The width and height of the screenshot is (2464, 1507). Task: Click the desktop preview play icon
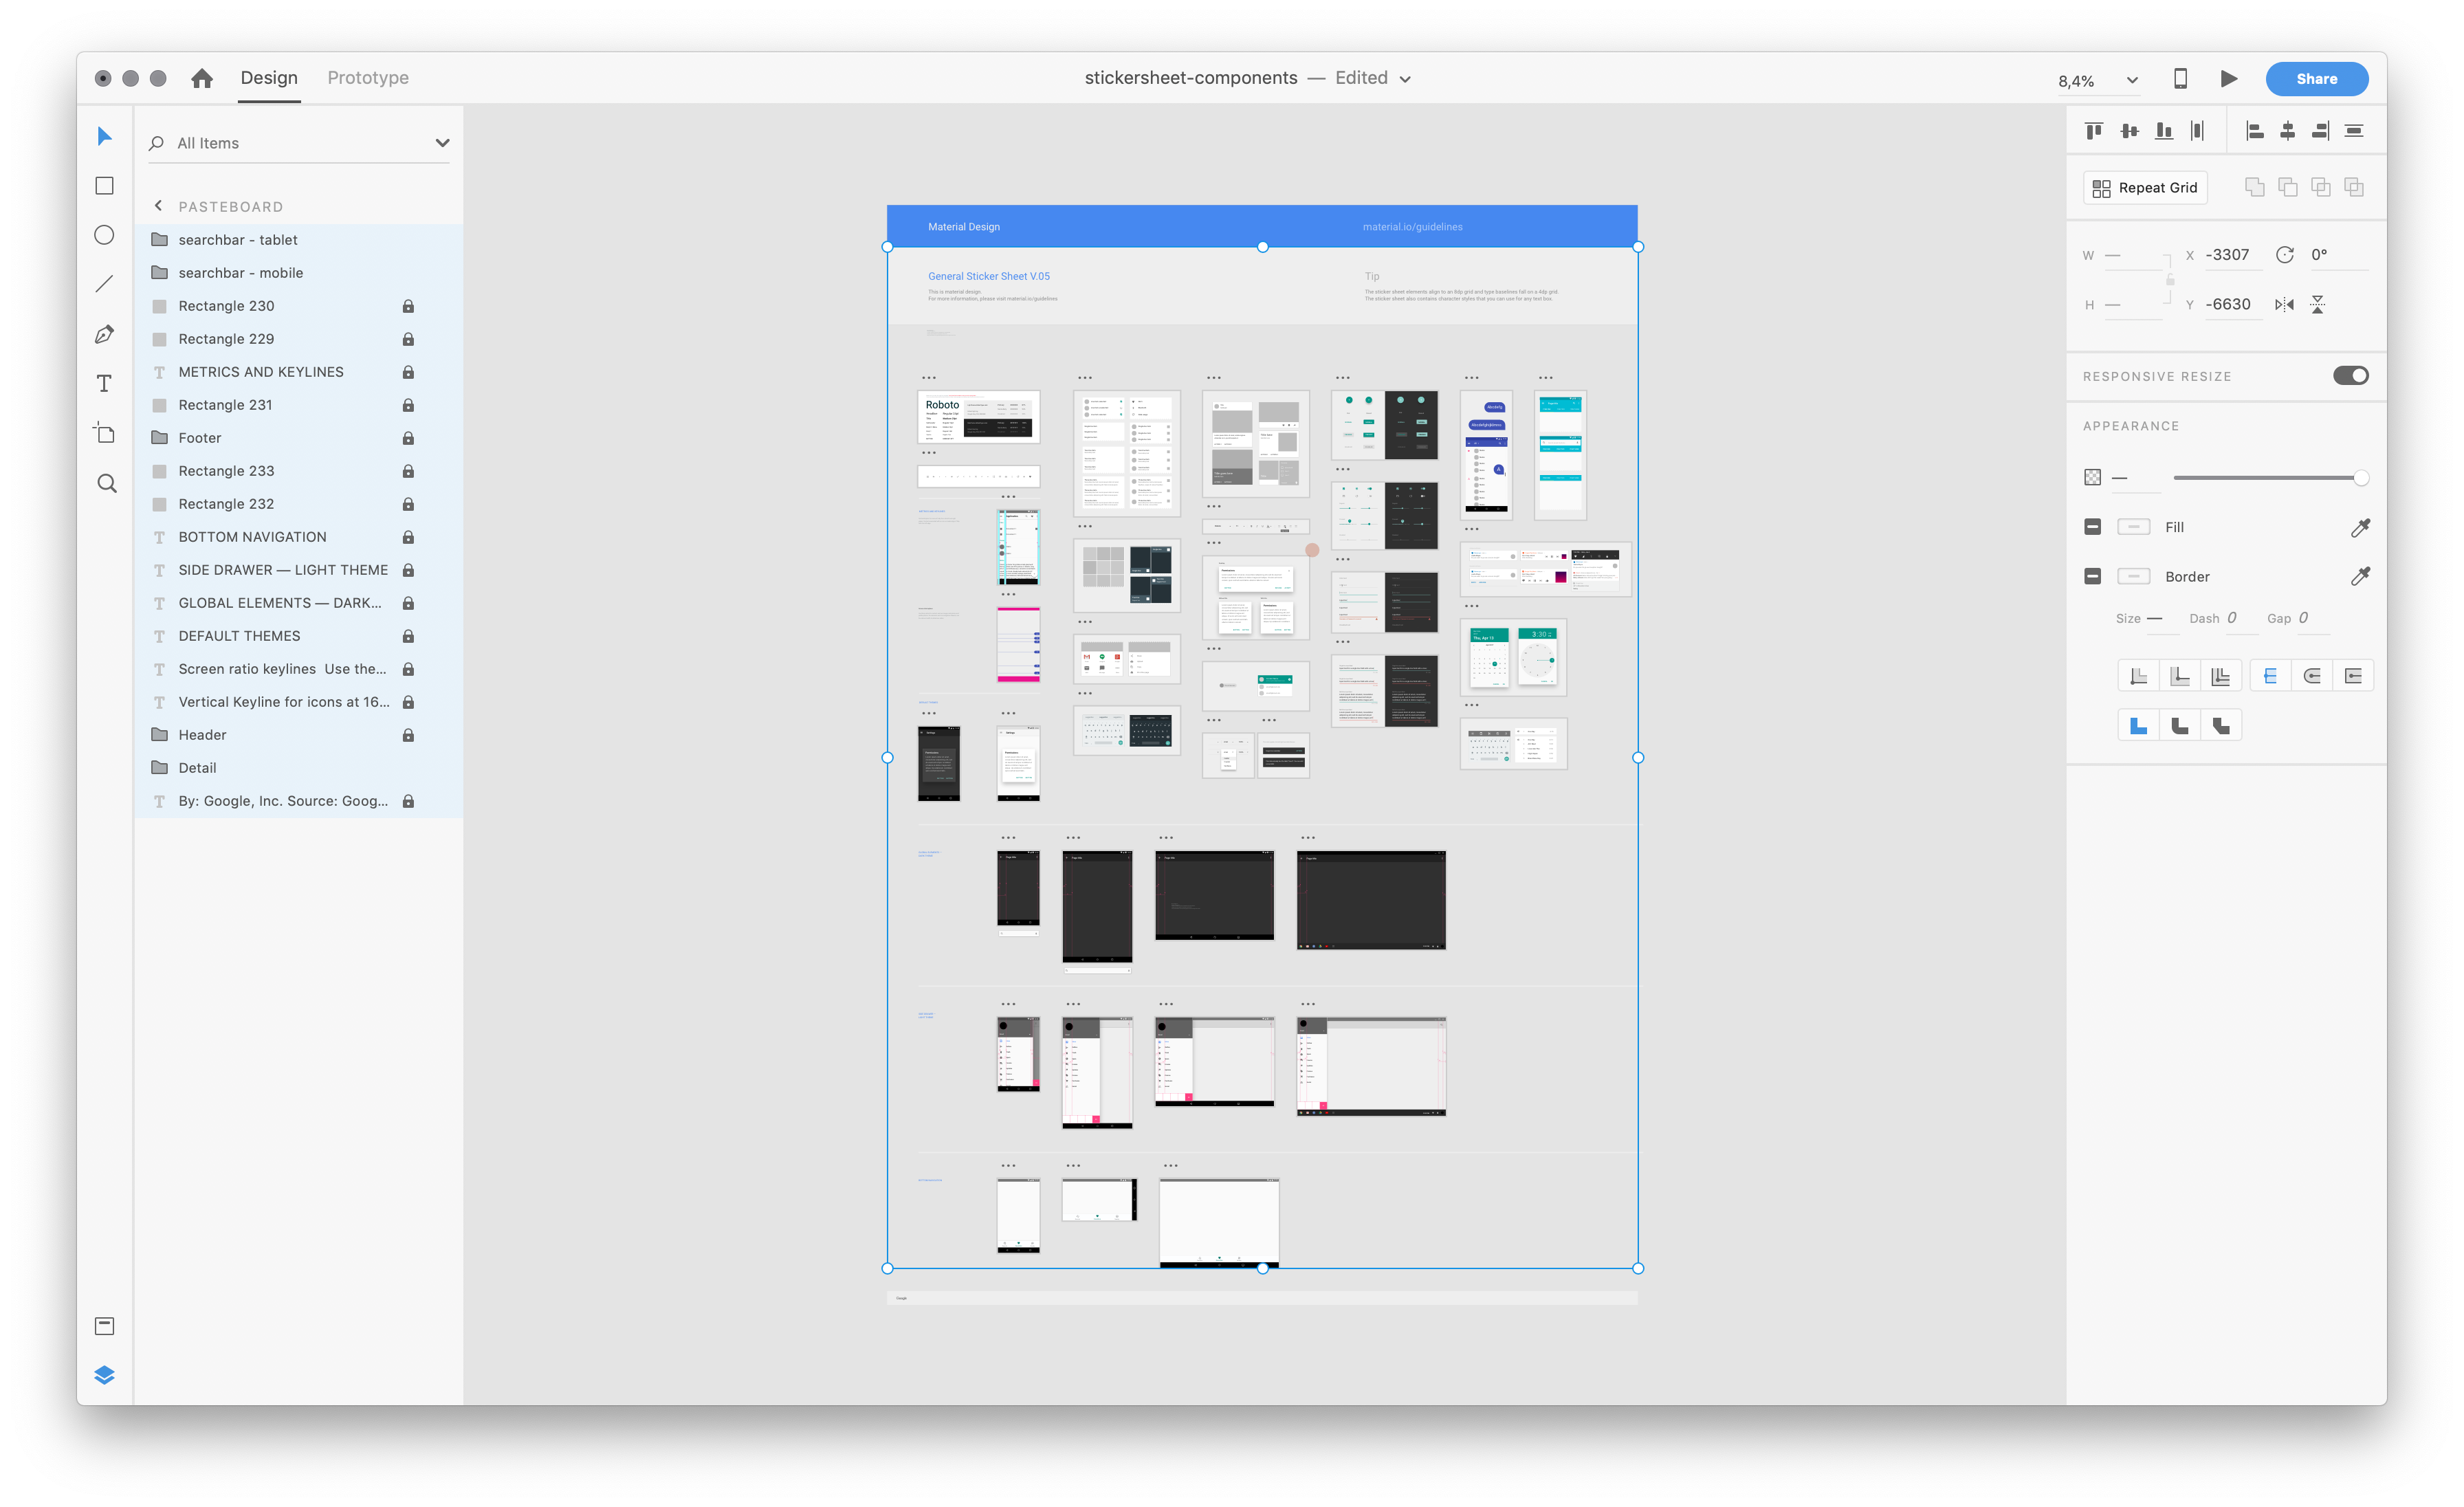(2229, 78)
